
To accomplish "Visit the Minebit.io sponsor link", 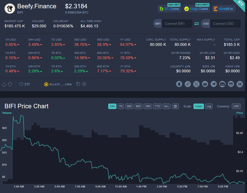I will (x=224, y=9).
